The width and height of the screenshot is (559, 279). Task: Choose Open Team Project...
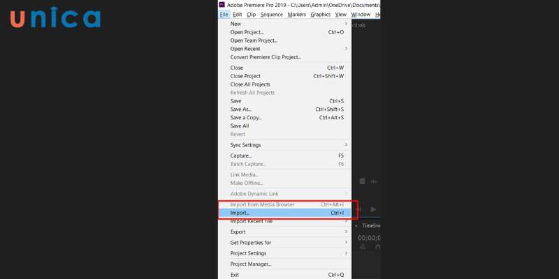(284, 40)
